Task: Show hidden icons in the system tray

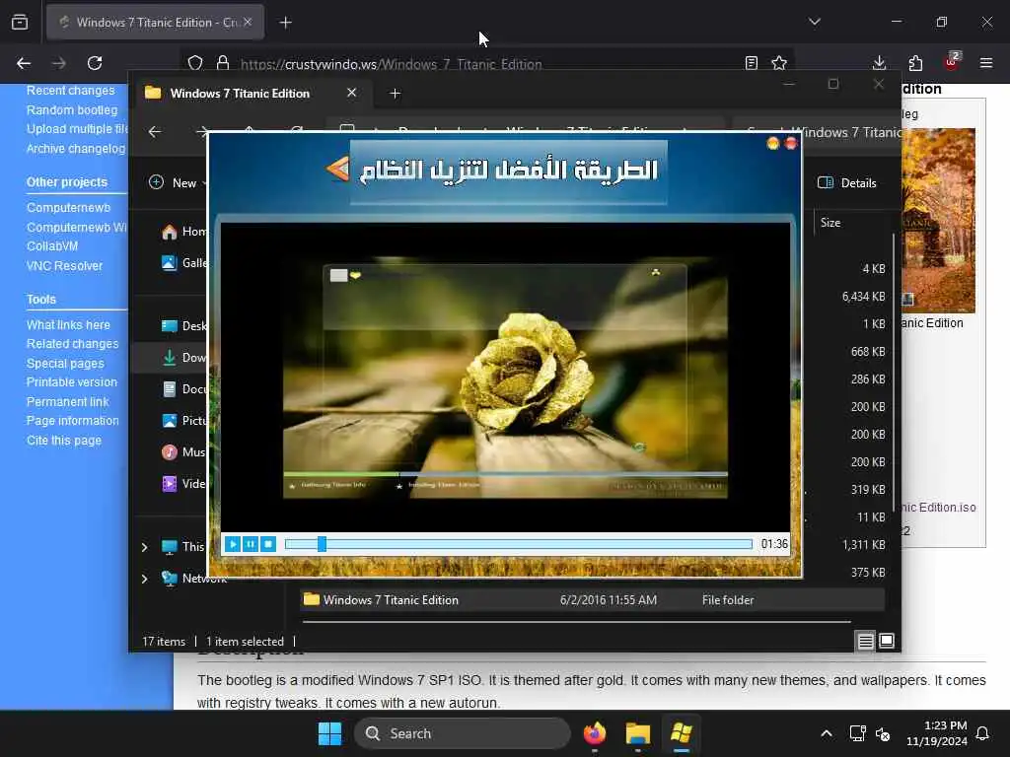Action: 826,733
